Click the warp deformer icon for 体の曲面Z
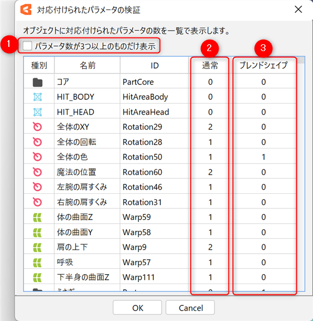The image size is (313, 321). pos(37,217)
